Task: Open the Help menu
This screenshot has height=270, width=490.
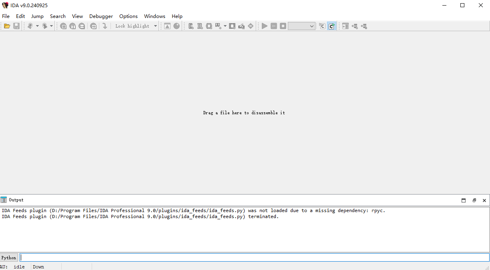Action: (177, 16)
